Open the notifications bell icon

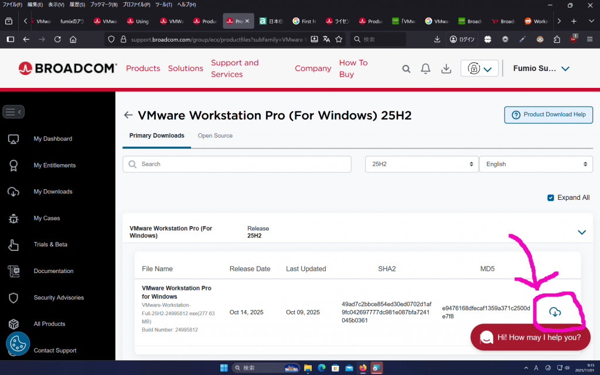click(426, 69)
